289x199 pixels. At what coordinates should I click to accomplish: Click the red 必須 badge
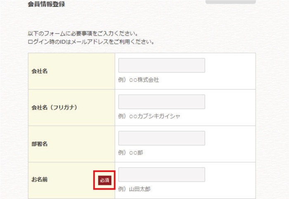[x=104, y=180]
